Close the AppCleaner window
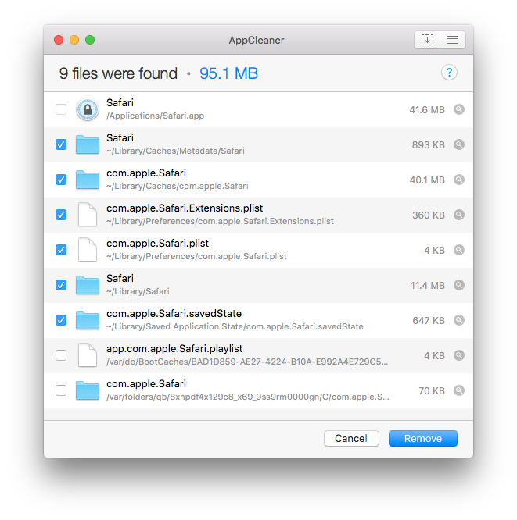 59,40
